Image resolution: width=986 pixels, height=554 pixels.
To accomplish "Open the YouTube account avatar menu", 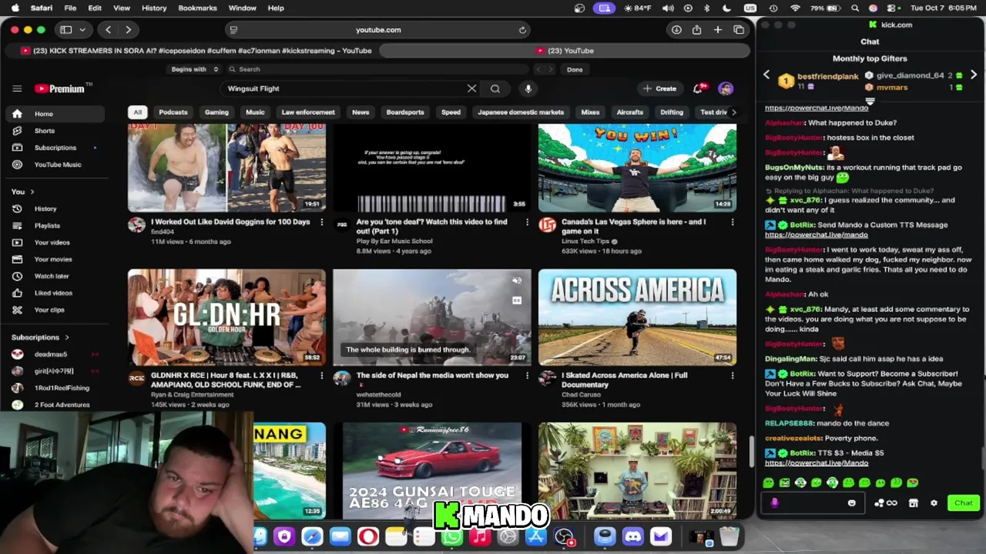I will click(x=726, y=88).
